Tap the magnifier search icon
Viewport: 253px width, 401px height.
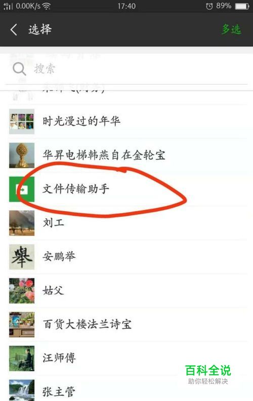[19, 69]
